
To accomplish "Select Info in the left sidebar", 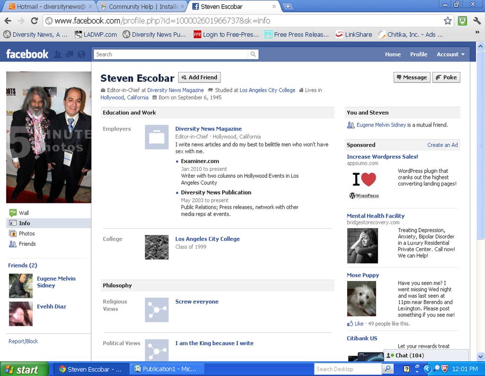I will click(49, 223).
